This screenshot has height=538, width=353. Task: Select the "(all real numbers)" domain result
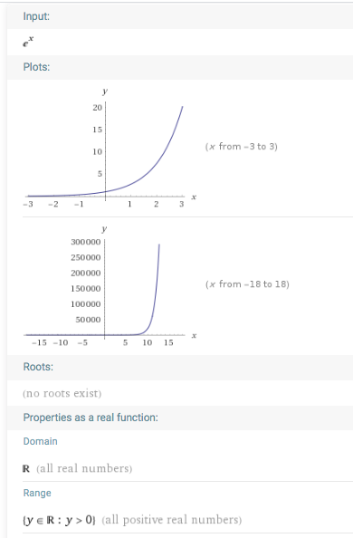pyautogui.click(x=84, y=468)
